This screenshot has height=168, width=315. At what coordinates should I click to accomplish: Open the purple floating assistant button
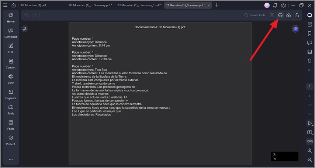[295, 29]
